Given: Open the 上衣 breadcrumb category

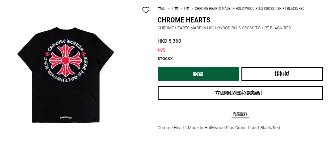Looking at the screenshot, I should 174,9.
